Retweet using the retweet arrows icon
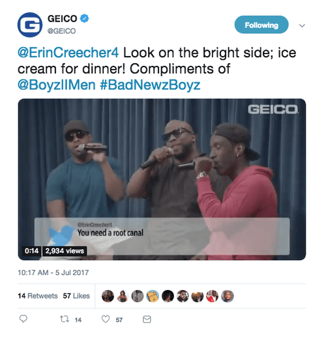The height and width of the screenshot is (339, 326). 65,319
